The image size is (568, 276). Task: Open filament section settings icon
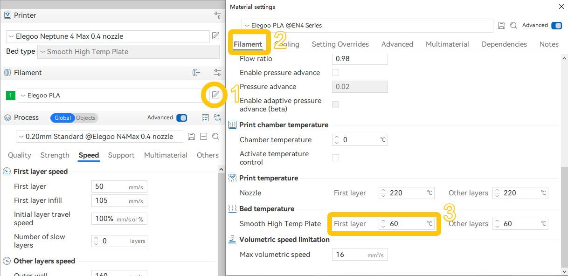(x=217, y=73)
